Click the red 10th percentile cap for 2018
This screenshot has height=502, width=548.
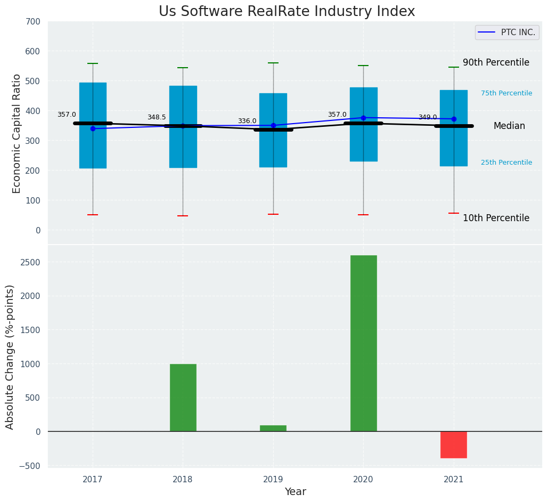(183, 216)
